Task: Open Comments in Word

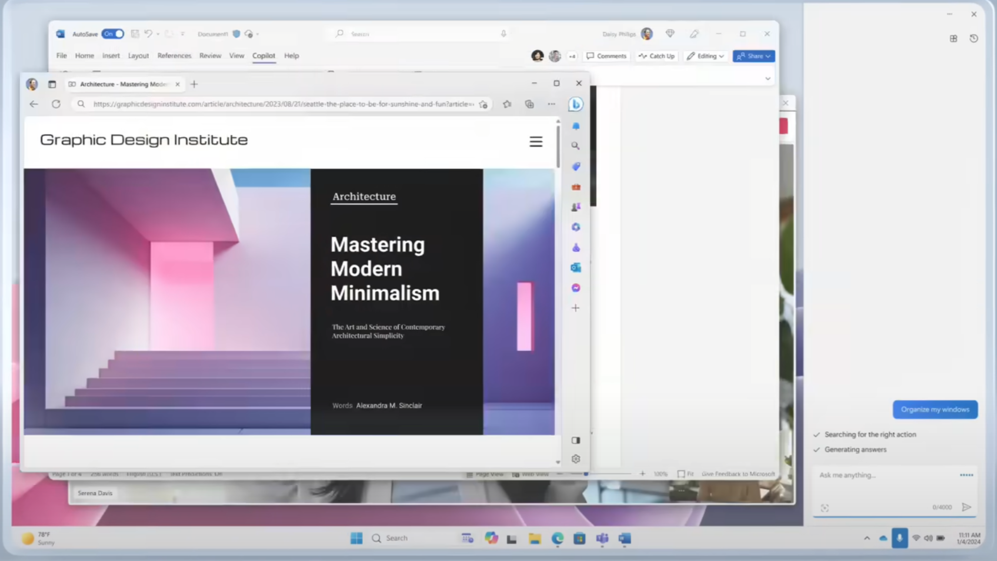Action: click(x=606, y=56)
